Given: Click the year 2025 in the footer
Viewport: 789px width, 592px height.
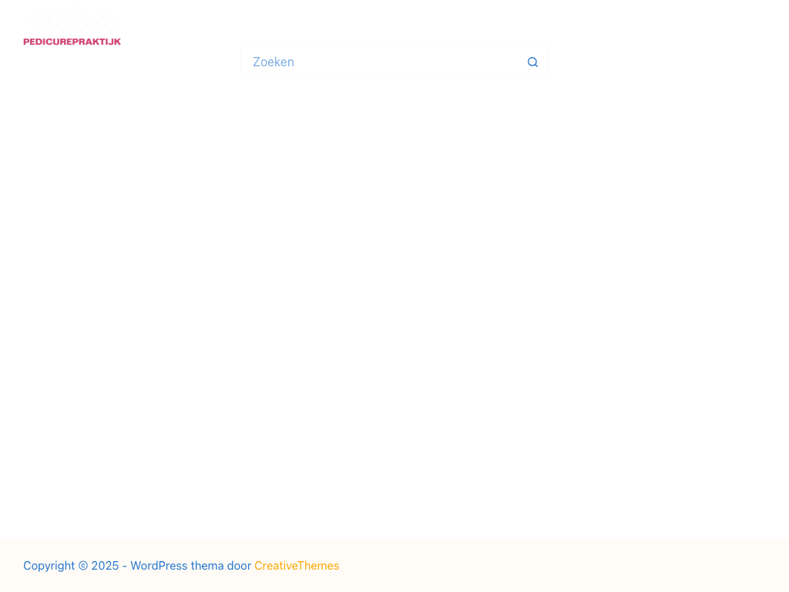Looking at the screenshot, I should (105, 566).
